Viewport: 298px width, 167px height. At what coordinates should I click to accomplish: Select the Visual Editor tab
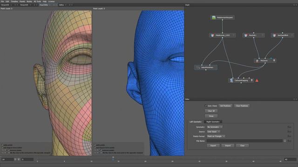[x=44, y=5]
